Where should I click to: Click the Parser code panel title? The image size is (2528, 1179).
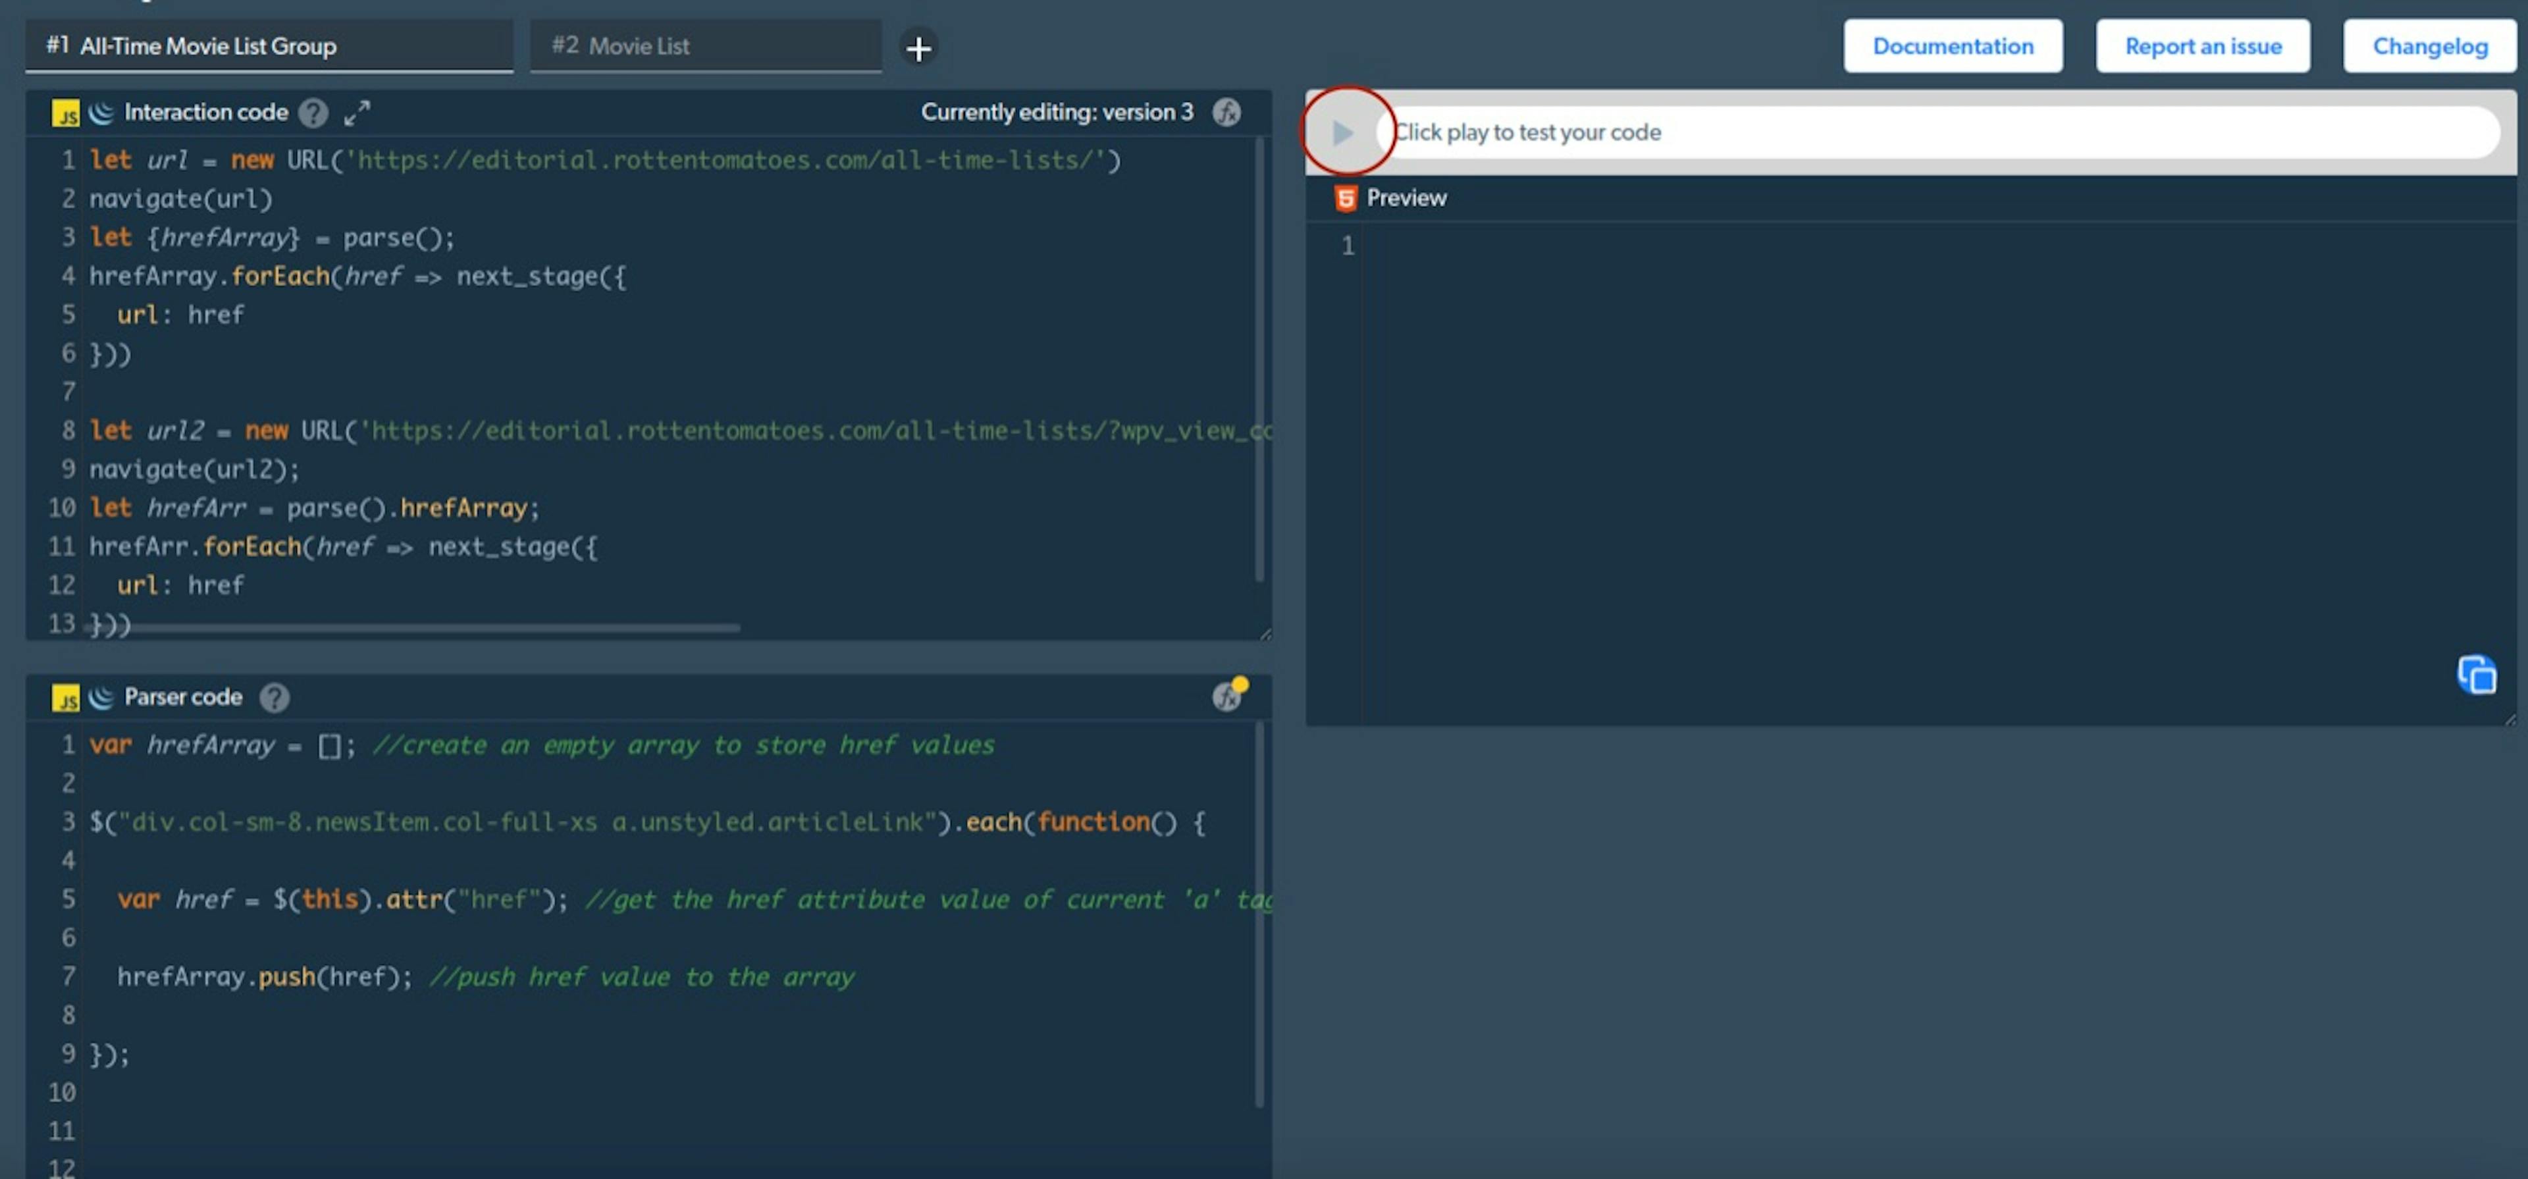[x=184, y=697]
